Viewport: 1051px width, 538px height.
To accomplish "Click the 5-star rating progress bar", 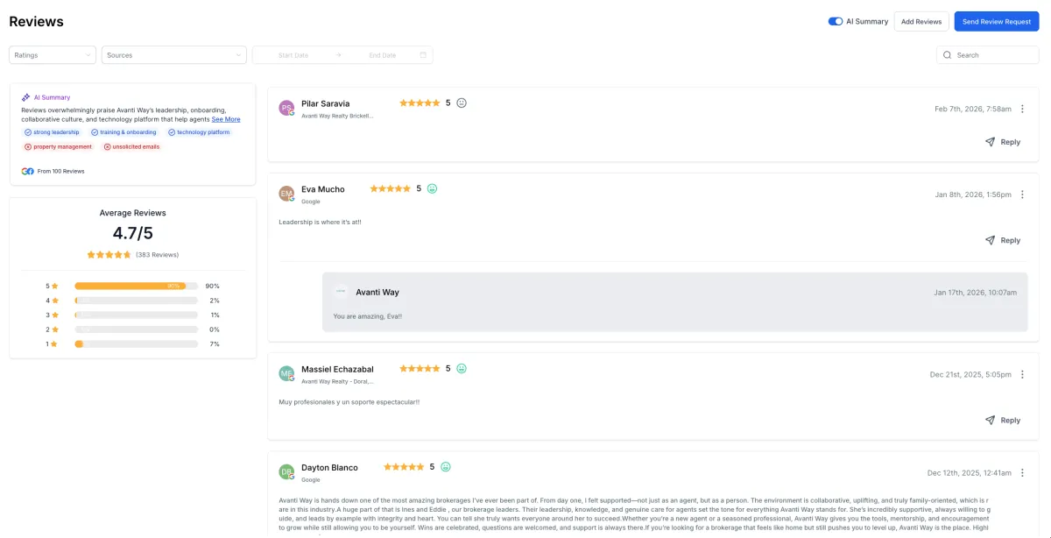I will [136, 286].
